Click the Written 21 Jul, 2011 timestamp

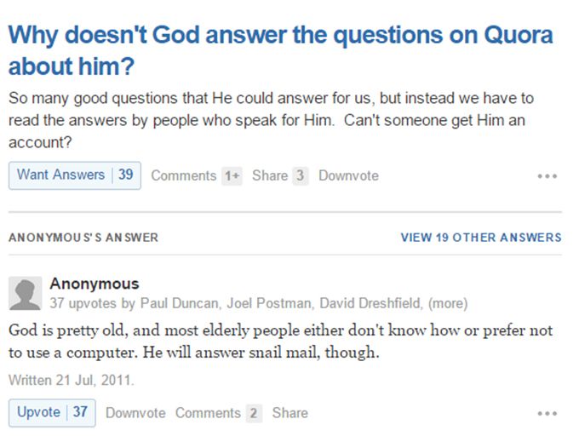tap(72, 380)
